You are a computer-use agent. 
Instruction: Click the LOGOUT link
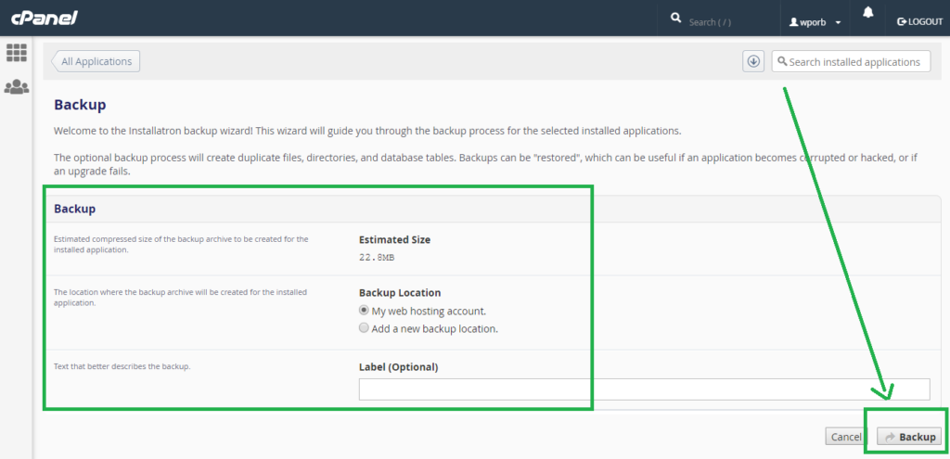pyautogui.click(x=919, y=22)
